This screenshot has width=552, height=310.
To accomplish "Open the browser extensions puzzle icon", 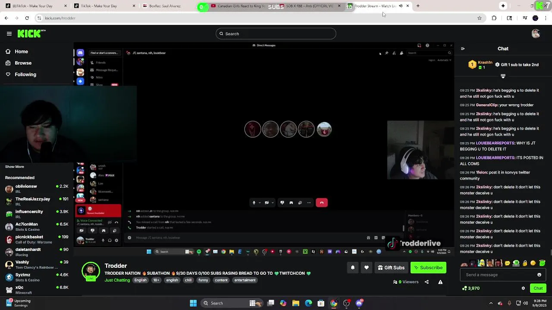I will (494, 18).
